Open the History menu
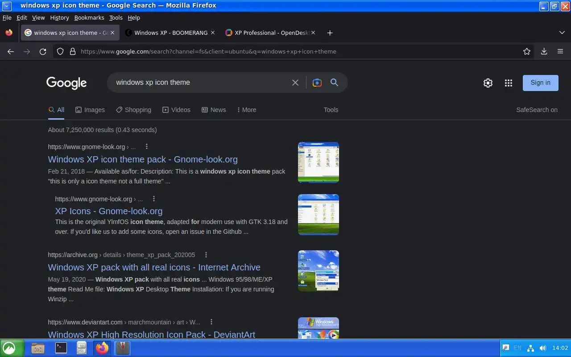Screen dimensions: 571x357 tap(59, 18)
